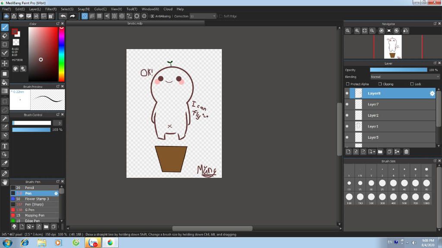Duplicate layer icon in Layer panel

[x=389, y=152]
